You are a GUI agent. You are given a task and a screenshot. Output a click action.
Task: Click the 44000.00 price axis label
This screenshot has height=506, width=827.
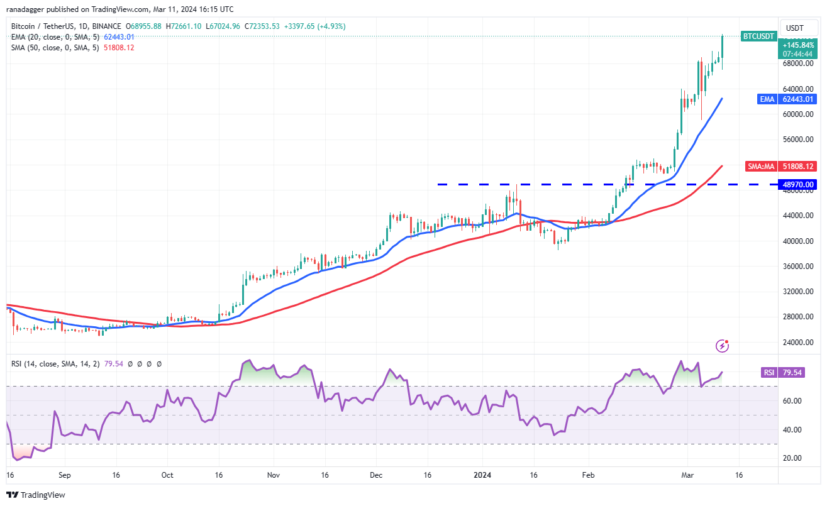(798, 216)
